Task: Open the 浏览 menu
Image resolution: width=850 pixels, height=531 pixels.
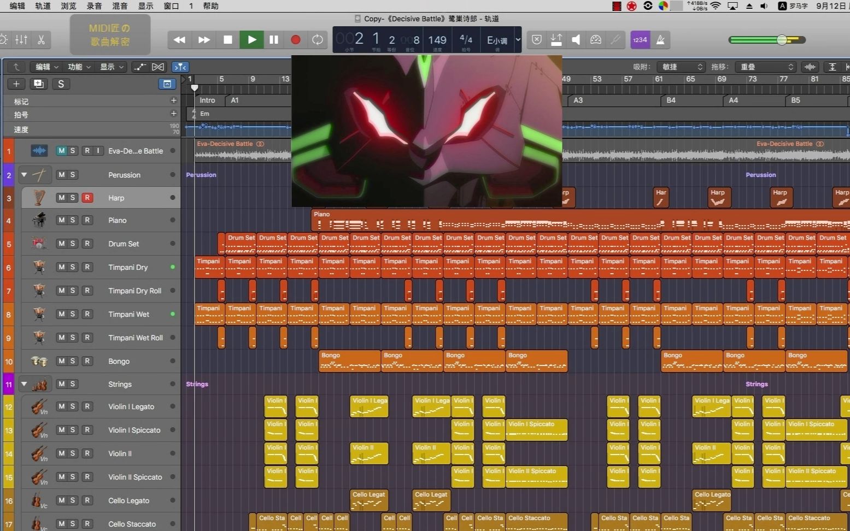Action: click(69, 6)
